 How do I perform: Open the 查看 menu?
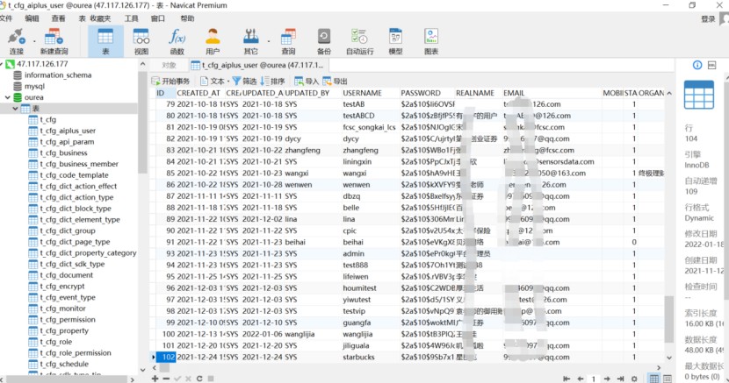pyautogui.click(x=58, y=18)
